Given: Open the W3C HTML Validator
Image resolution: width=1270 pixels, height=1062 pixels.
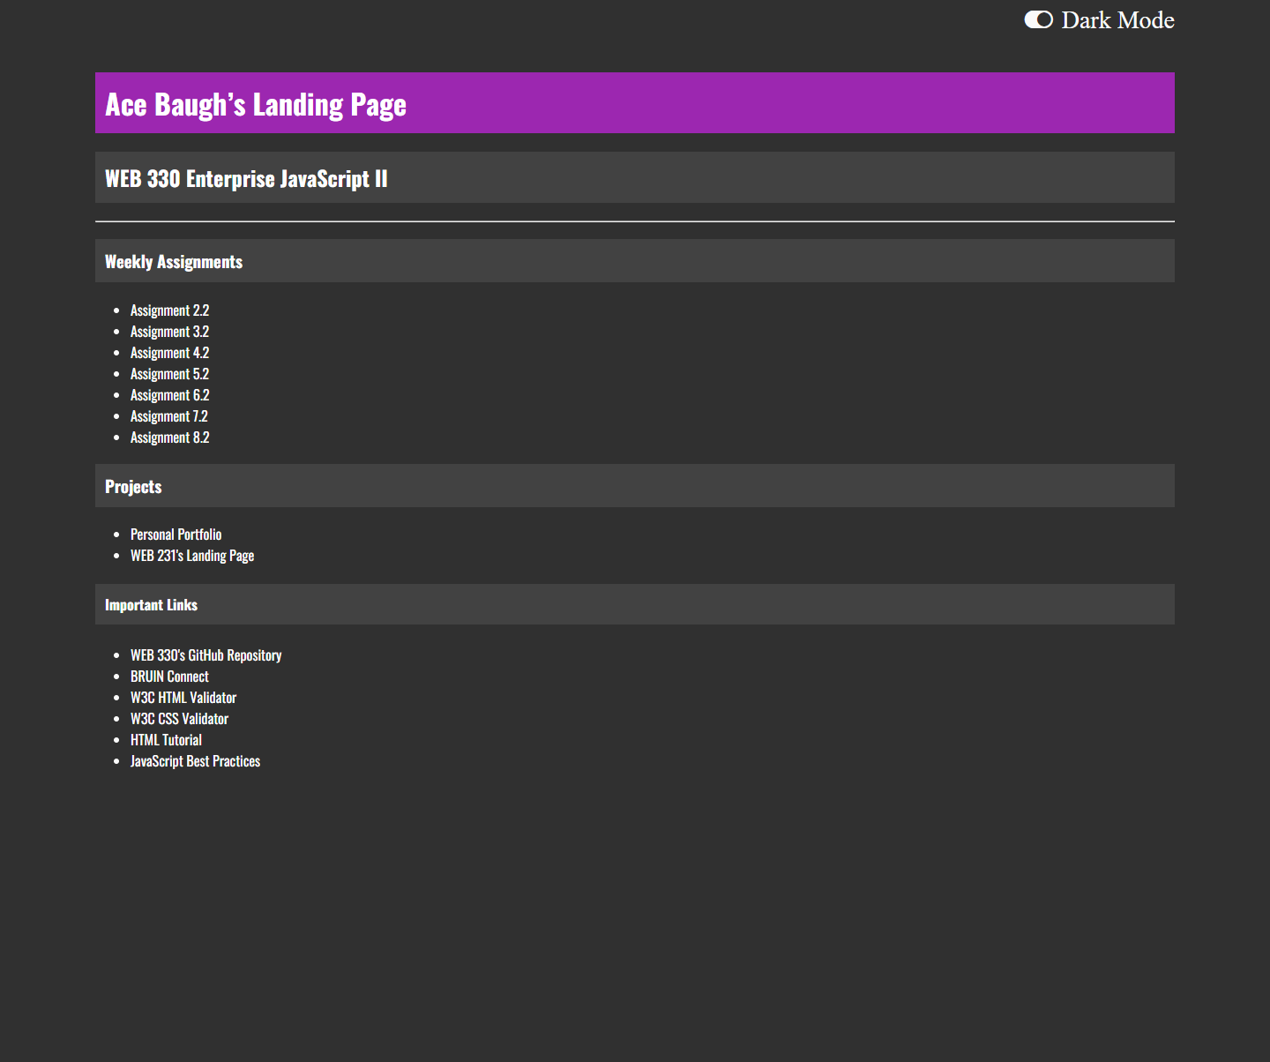Looking at the screenshot, I should pos(183,698).
